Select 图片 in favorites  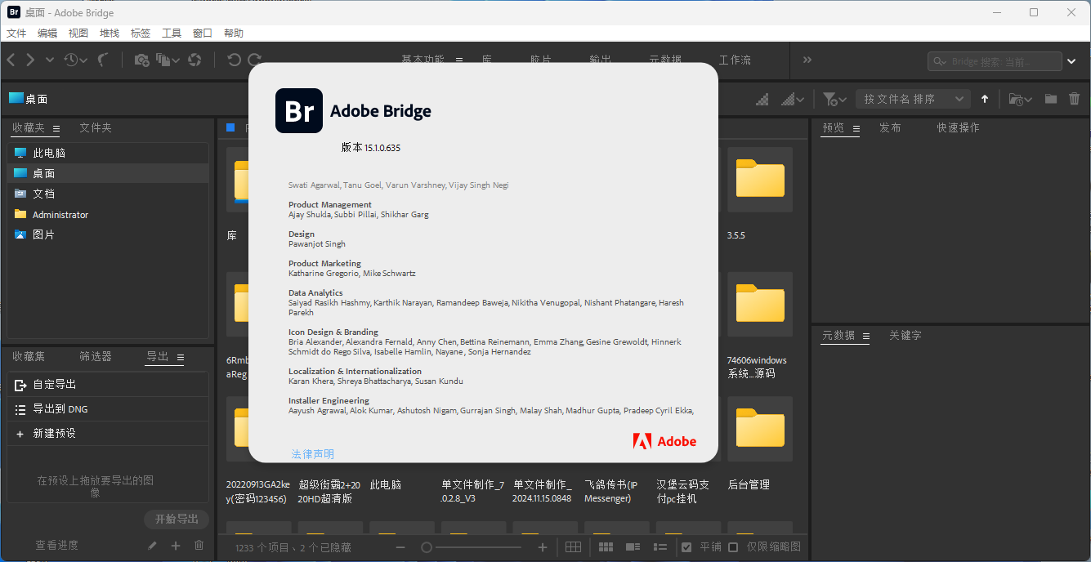tap(108, 234)
